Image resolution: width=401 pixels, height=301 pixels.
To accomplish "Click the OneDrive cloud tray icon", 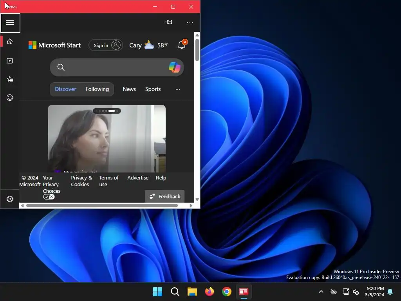I will 334,292.
